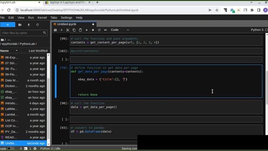Cut selected cells with scissors icon
Viewport: 268px width, 151px height.
click(68, 30)
